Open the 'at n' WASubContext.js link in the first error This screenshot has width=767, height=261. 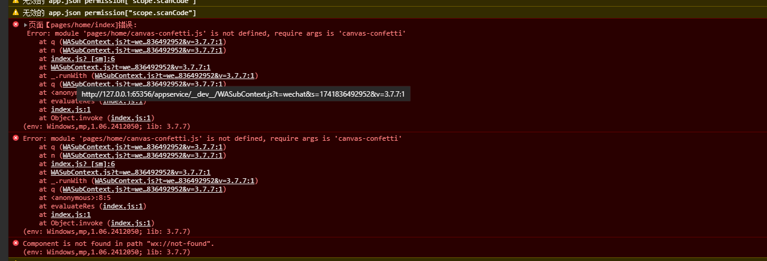[x=143, y=50]
